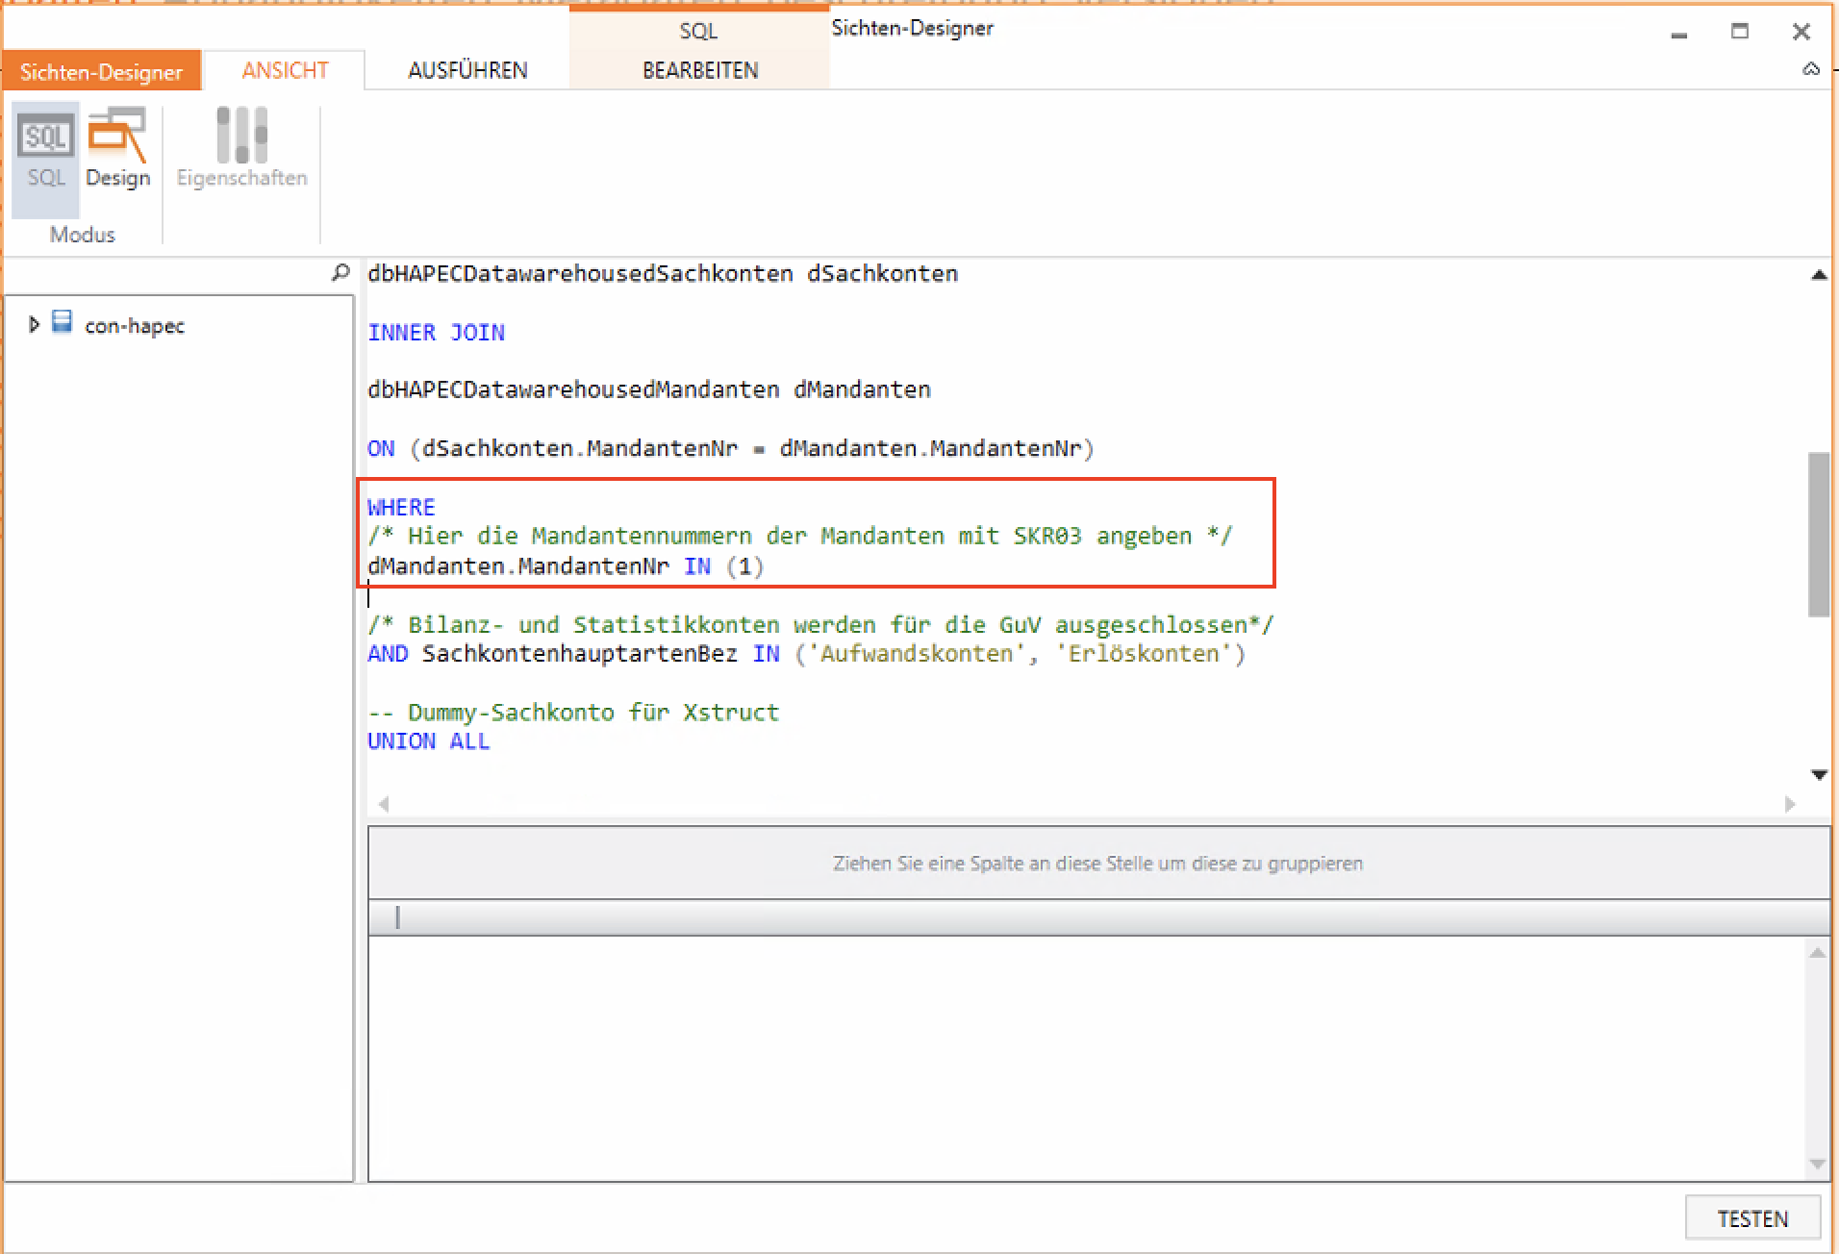
Task: Open the AUSFÜHREN ribbon tab
Action: (x=467, y=70)
